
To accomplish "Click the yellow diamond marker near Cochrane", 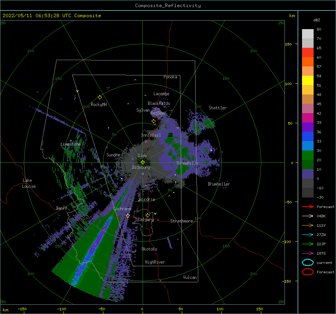I will click(x=128, y=215).
